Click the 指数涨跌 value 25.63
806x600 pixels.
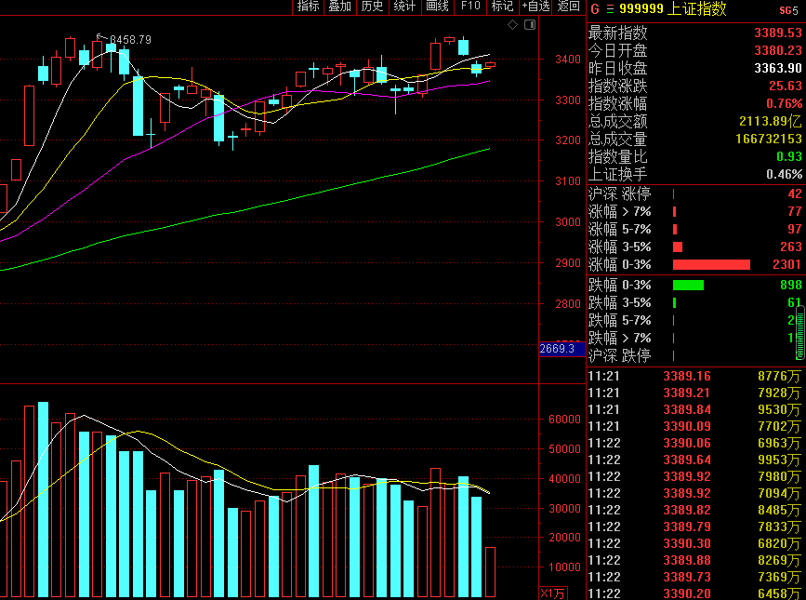tap(786, 86)
